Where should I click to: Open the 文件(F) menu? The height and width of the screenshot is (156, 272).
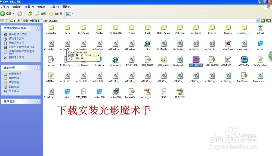click(x=5, y=7)
